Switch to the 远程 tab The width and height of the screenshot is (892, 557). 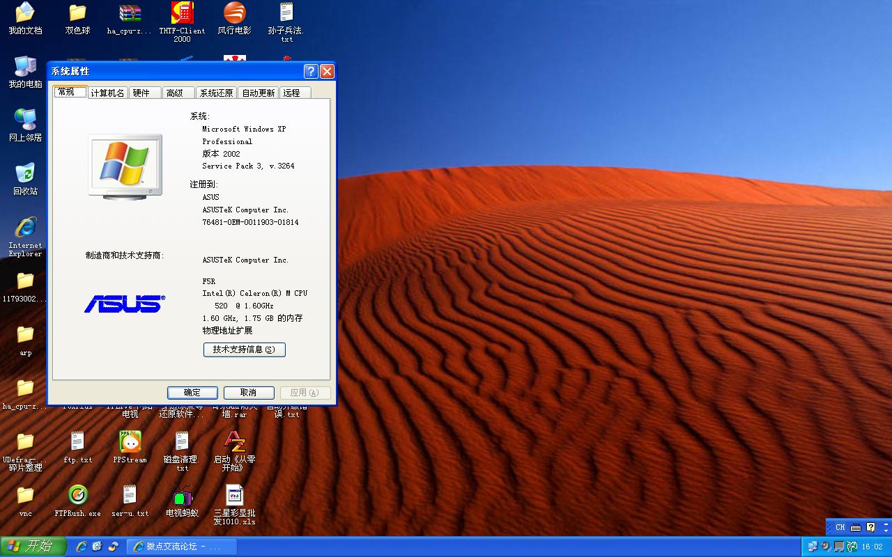pos(295,93)
